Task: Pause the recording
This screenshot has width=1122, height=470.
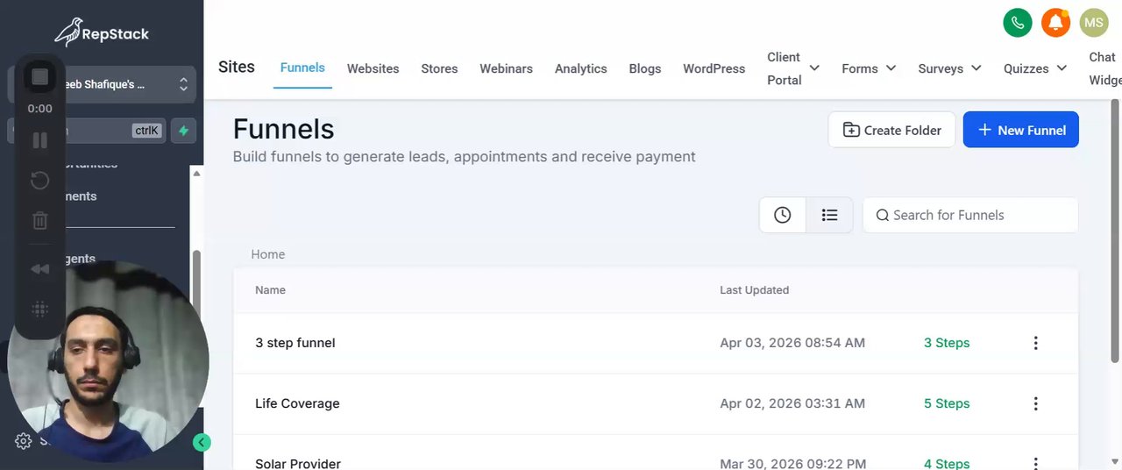Action: pos(39,140)
